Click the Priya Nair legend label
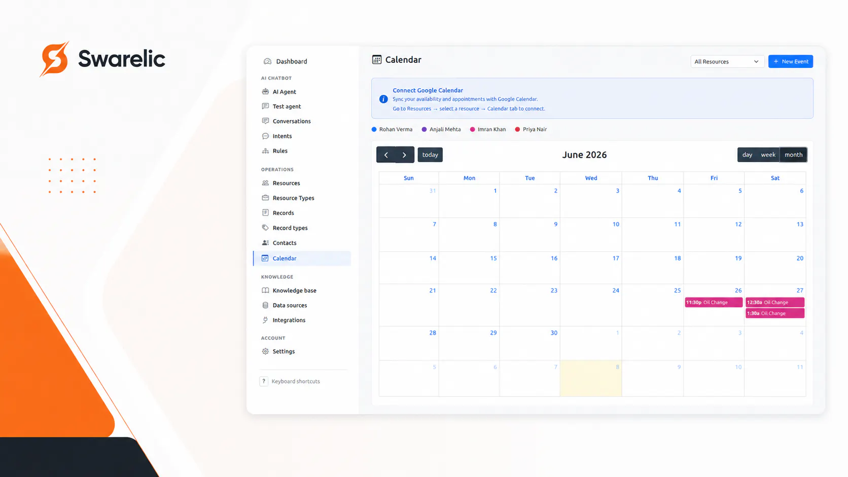The image size is (848, 477). (535, 129)
